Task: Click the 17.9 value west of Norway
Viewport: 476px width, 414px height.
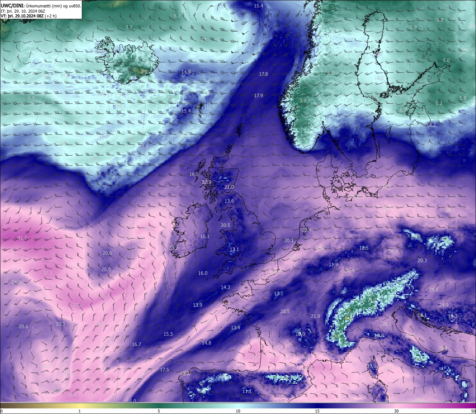Action: coord(258,95)
